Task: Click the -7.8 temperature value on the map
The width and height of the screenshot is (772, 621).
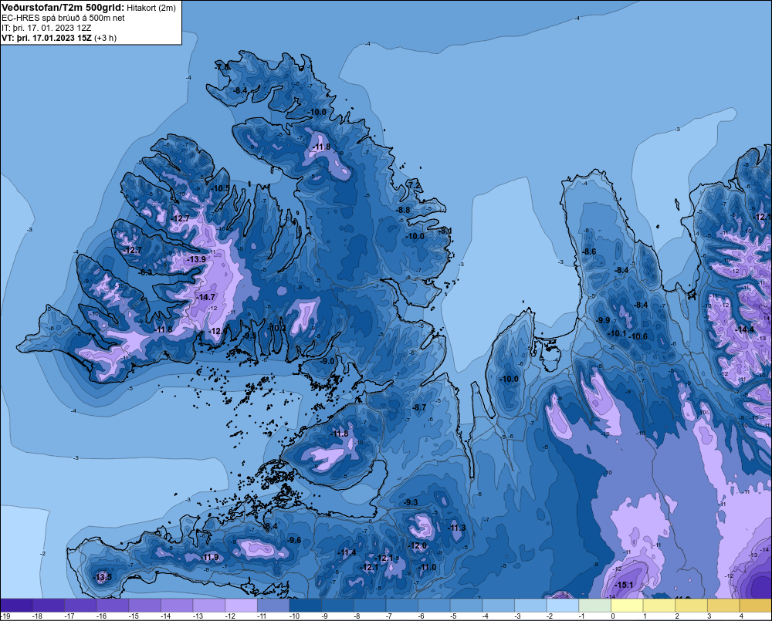Action: pyautogui.click(x=222, y=67)
